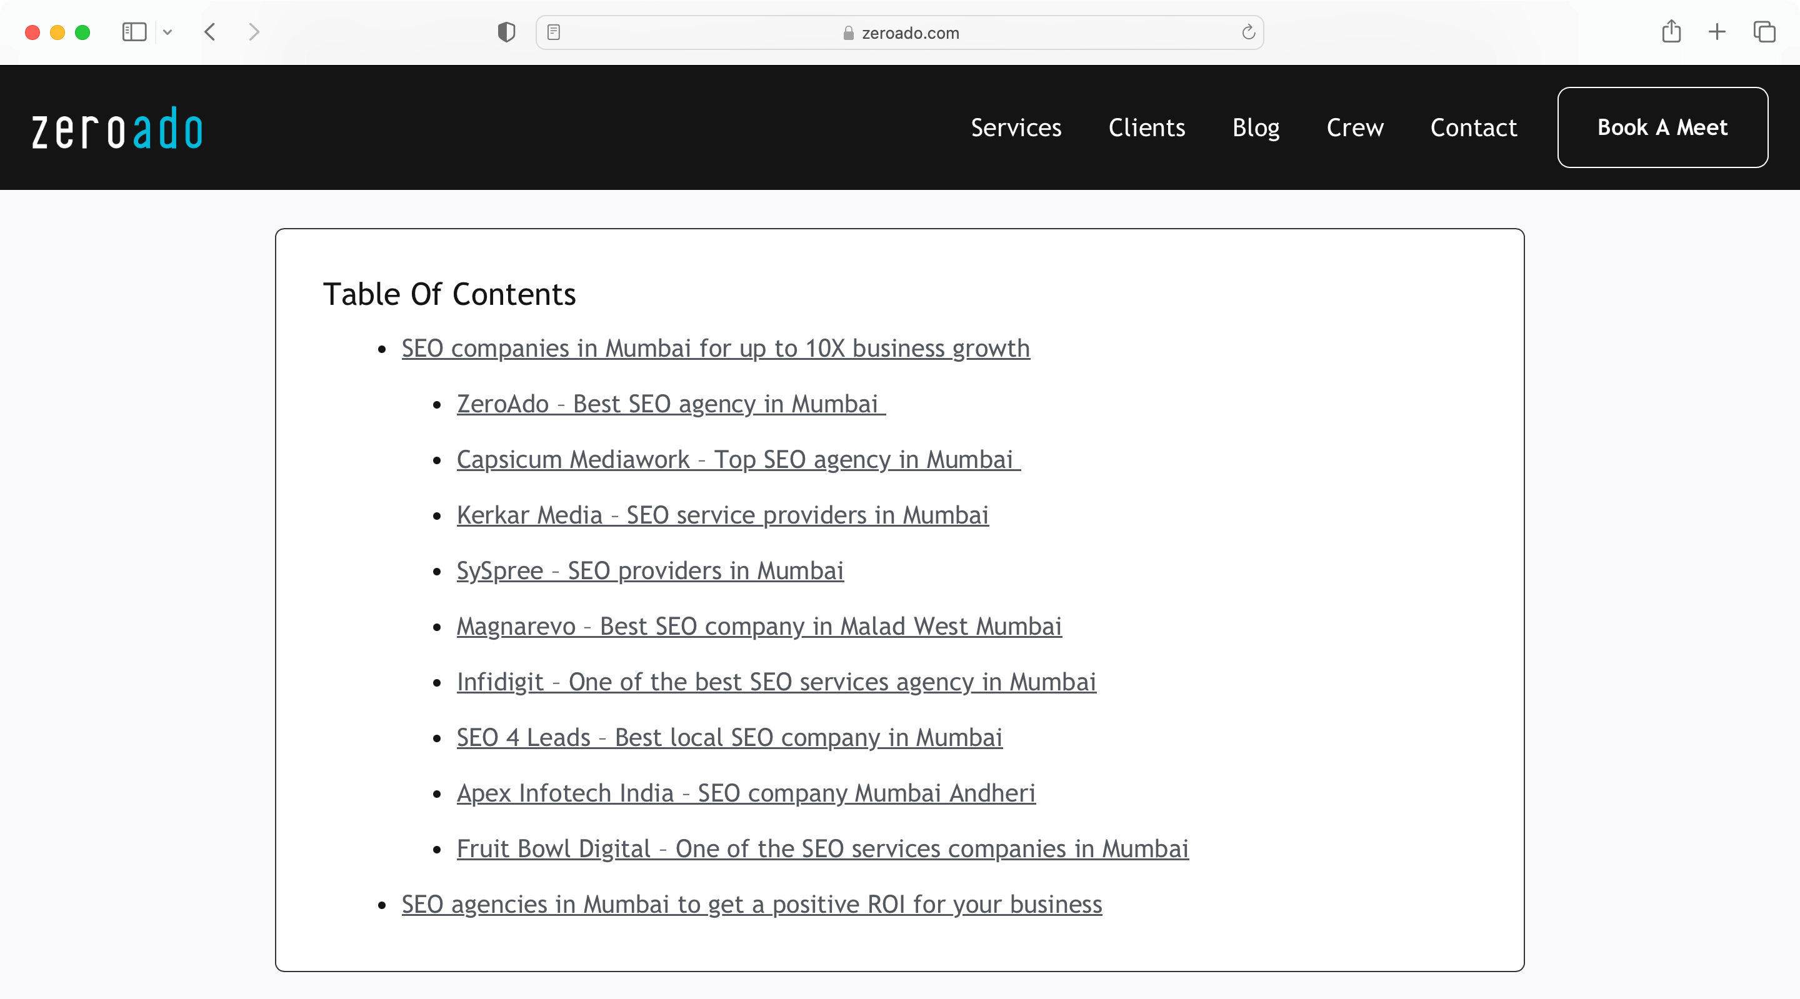Click Clients tab in navigation
The image size is (1800, 999).
click(x=1147, y=127)
